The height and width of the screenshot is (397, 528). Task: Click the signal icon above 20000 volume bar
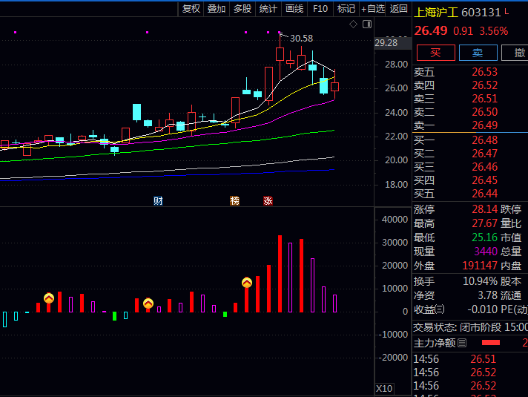tap(247, 283)
